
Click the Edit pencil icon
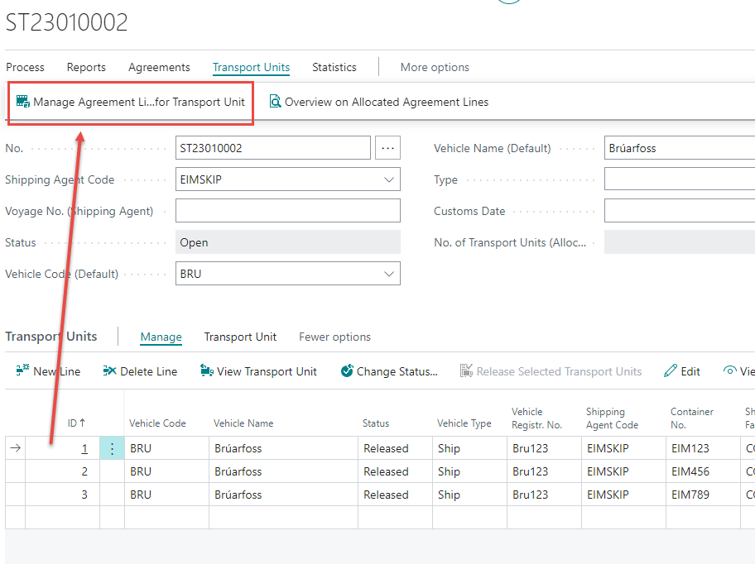671,371
